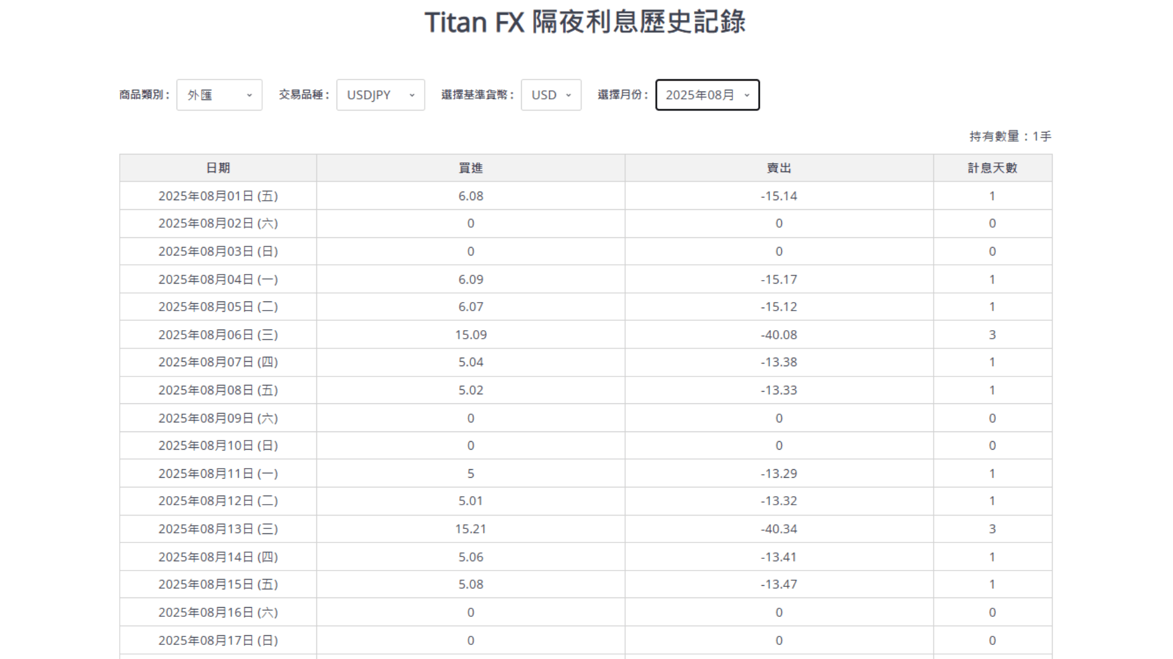Screen dimensions: 1173x659
Task: Select the 買進 column header
Action: point(470,167)
